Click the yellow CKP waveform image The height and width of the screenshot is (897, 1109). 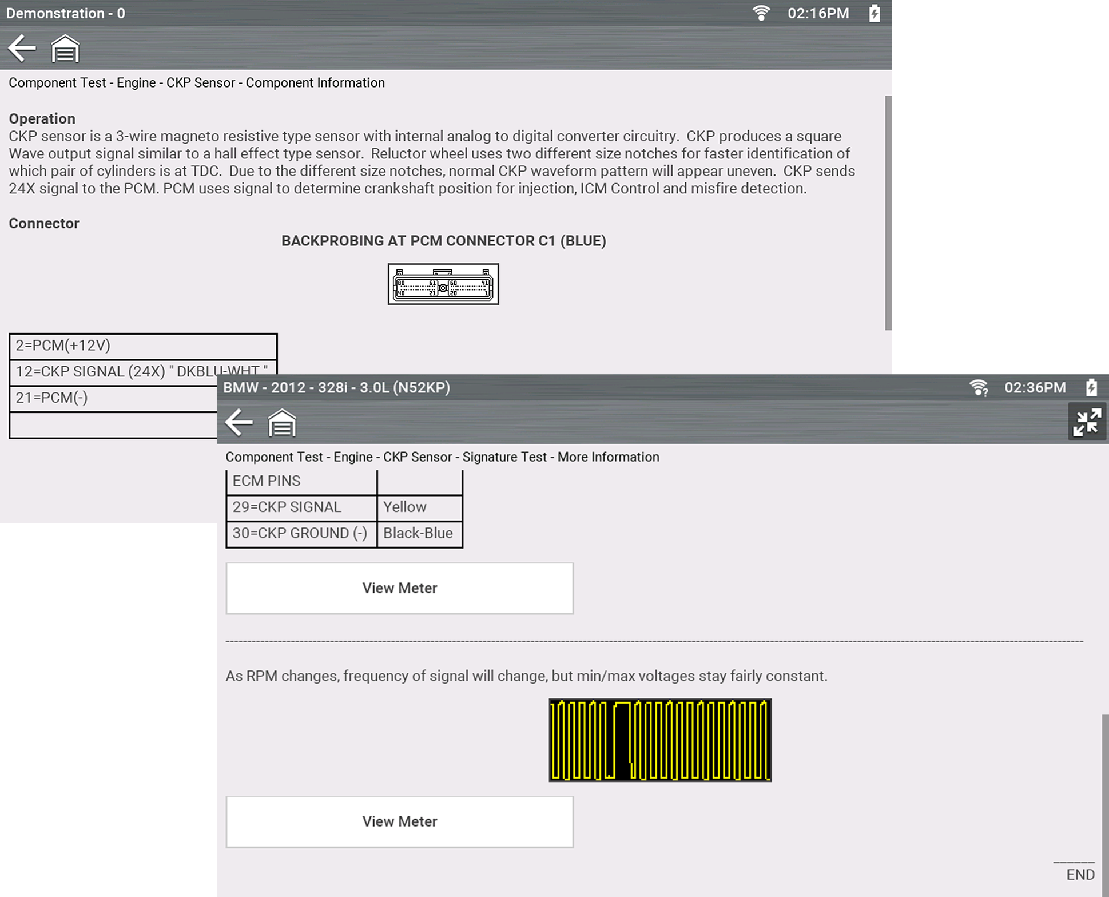[x=660, y=740]
